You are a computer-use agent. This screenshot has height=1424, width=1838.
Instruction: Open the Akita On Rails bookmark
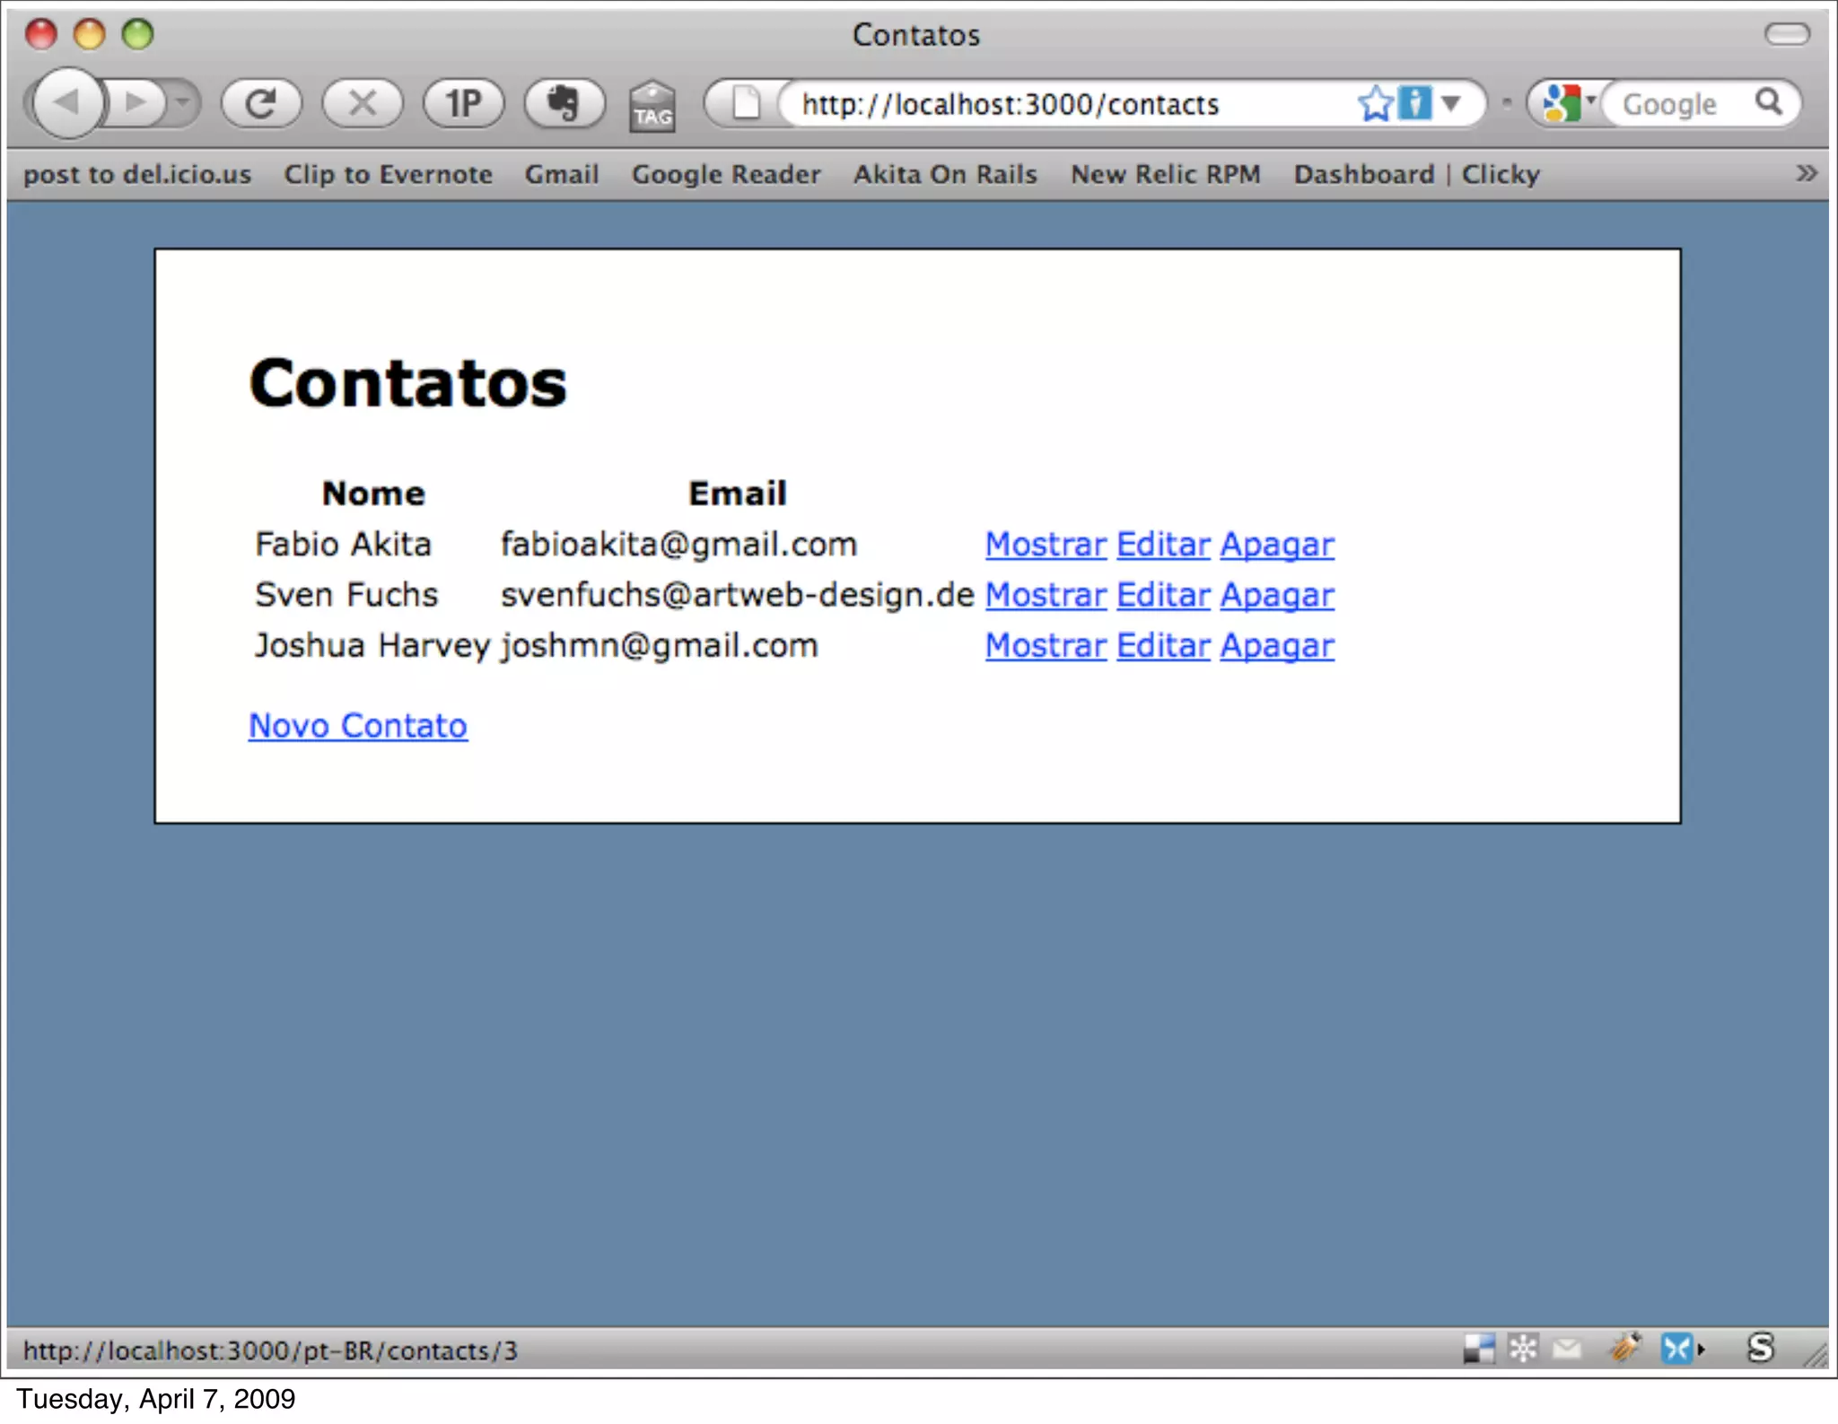(x=945, y=174)
